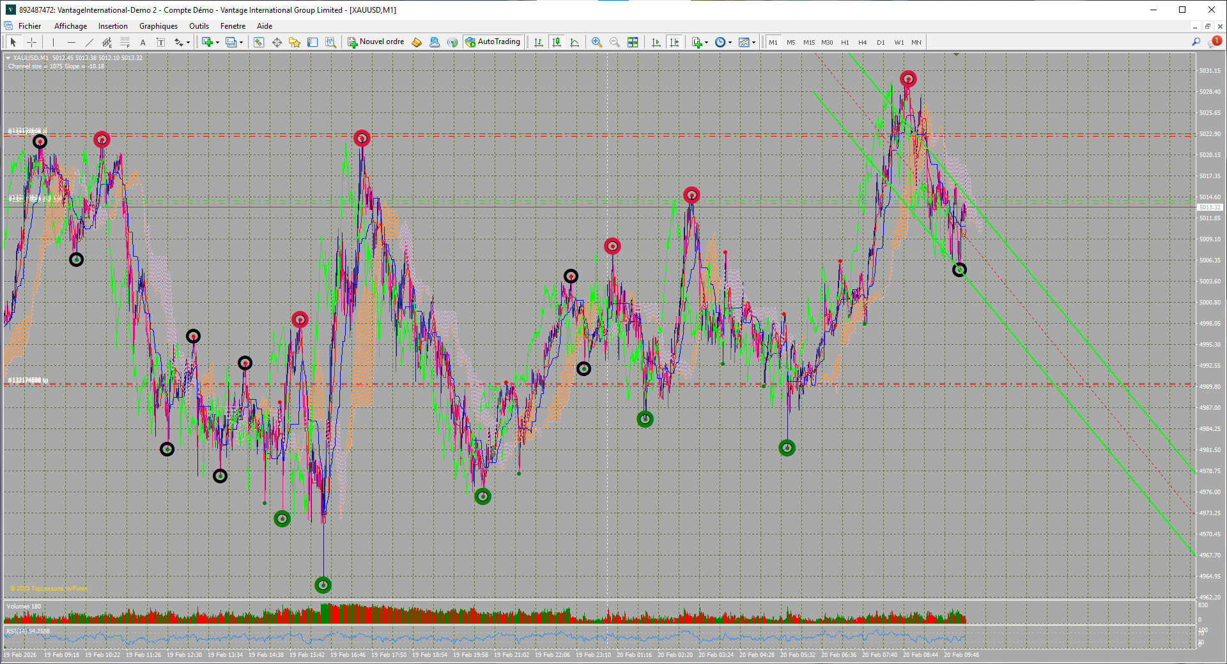Switch chart display to bar chart
The image size is (1227, 664).
click(539, 42)
